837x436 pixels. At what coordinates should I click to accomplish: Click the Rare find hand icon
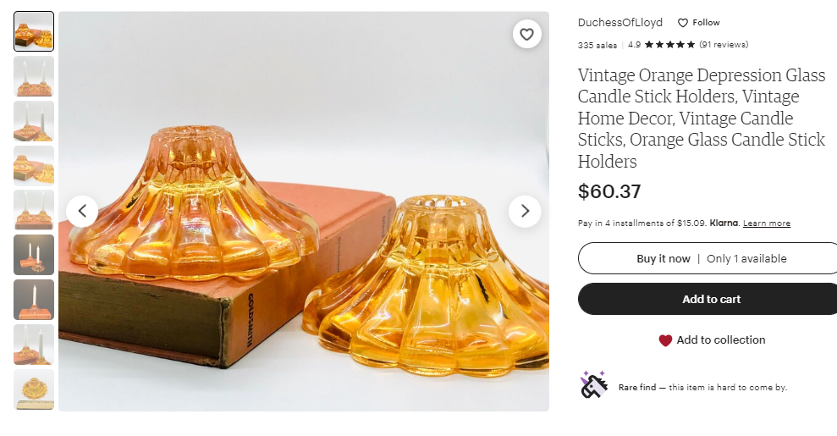tap(593, 384)
